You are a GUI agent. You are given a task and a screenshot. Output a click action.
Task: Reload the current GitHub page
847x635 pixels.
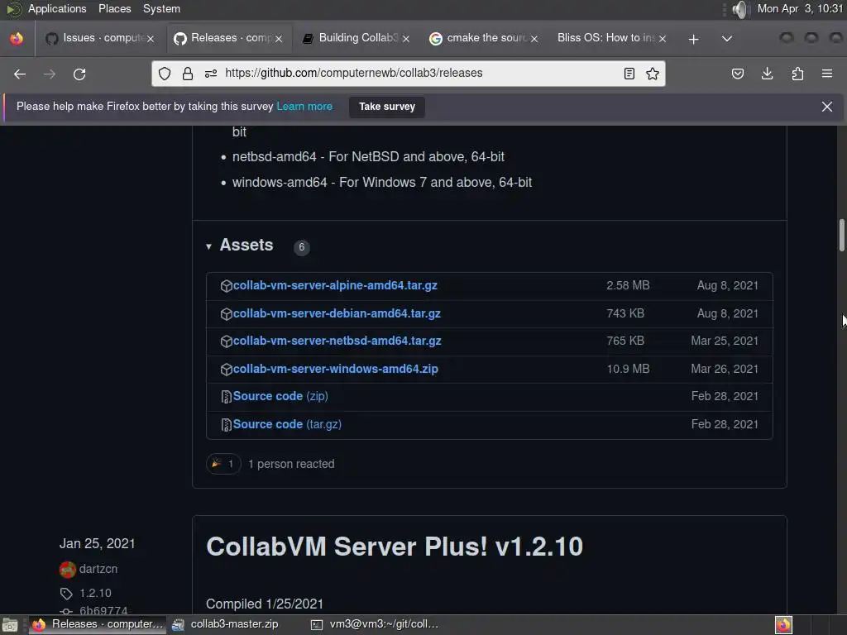pyautogui.click(x=79, y=74)
